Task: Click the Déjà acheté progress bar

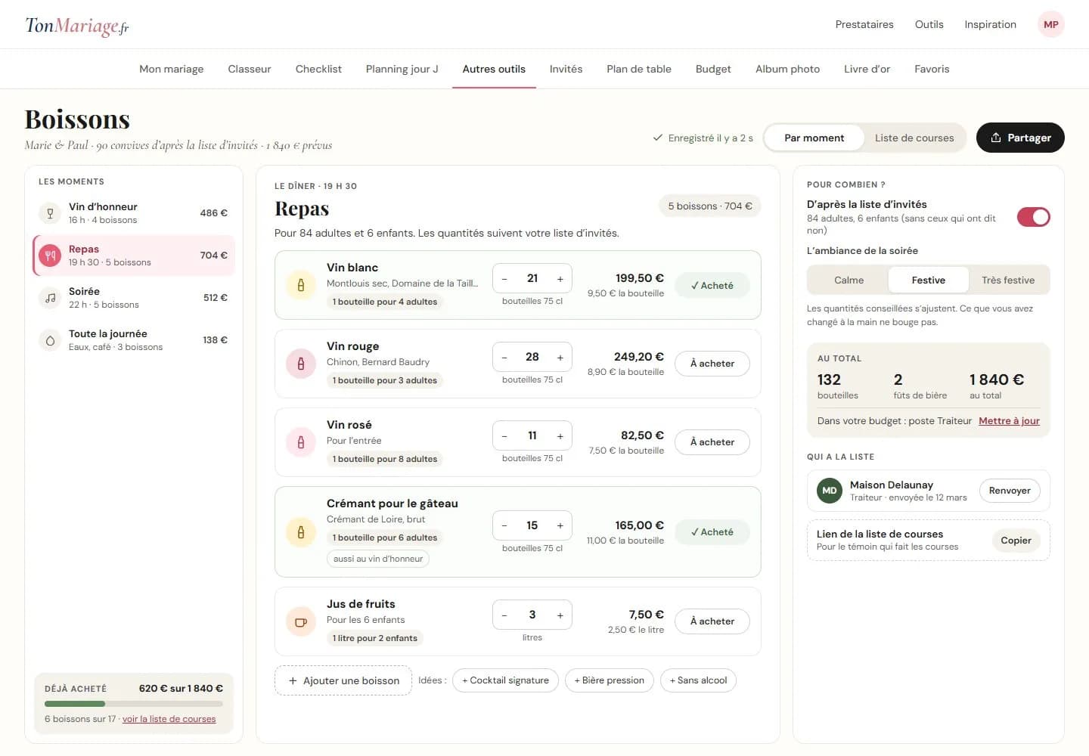Action: tap(134, 704)
